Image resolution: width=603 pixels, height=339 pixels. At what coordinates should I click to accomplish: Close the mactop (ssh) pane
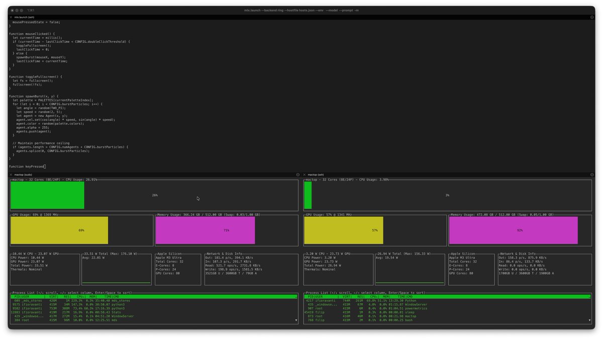coord(305,175)
